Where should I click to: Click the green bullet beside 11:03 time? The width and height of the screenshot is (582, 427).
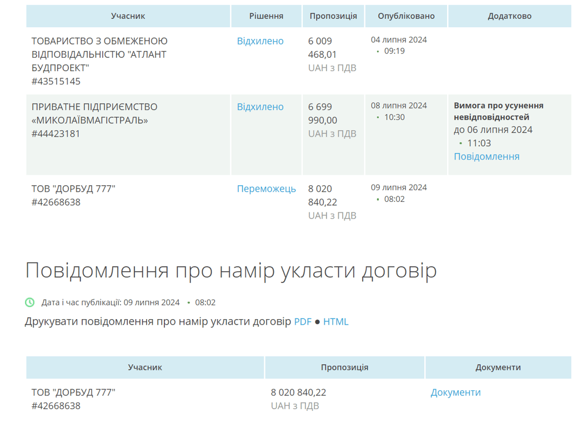click(461, 142)
